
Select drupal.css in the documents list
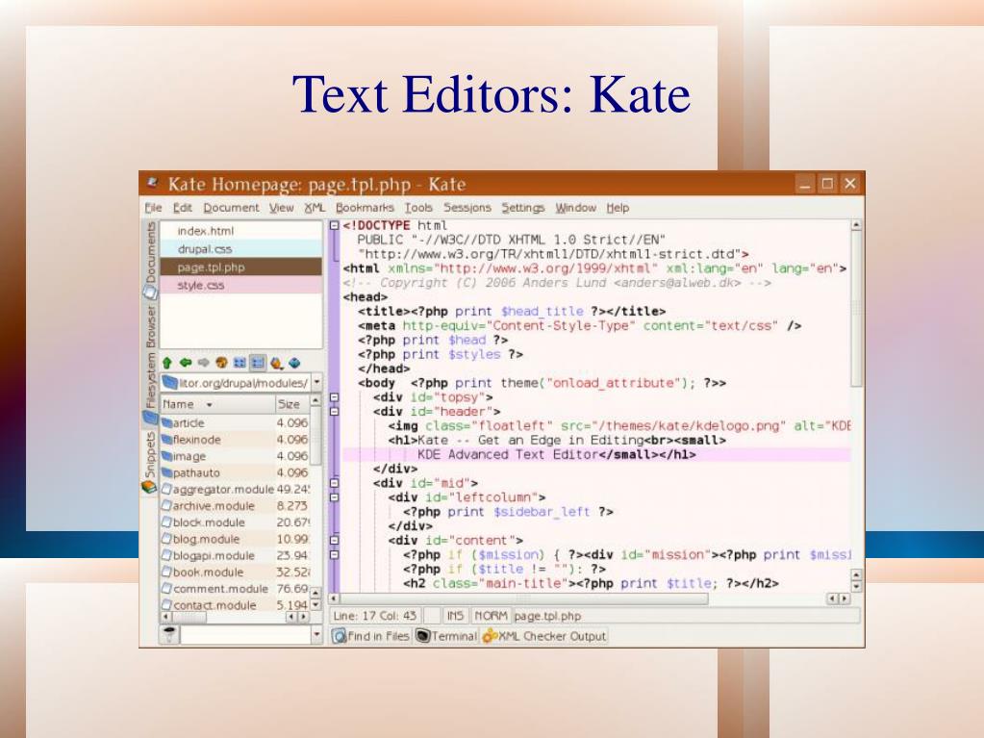241,249
